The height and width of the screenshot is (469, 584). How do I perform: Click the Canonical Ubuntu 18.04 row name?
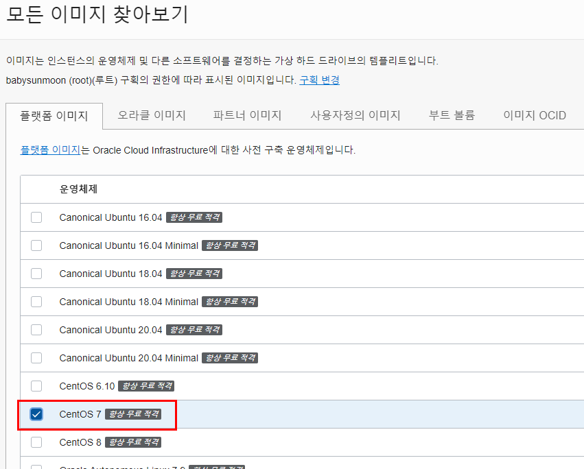point(110,274)
